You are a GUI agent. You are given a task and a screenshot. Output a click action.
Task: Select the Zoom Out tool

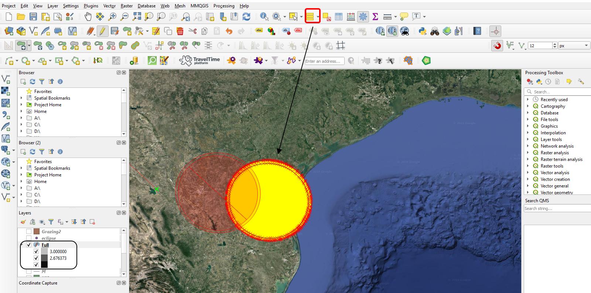[x=124, y=17]
